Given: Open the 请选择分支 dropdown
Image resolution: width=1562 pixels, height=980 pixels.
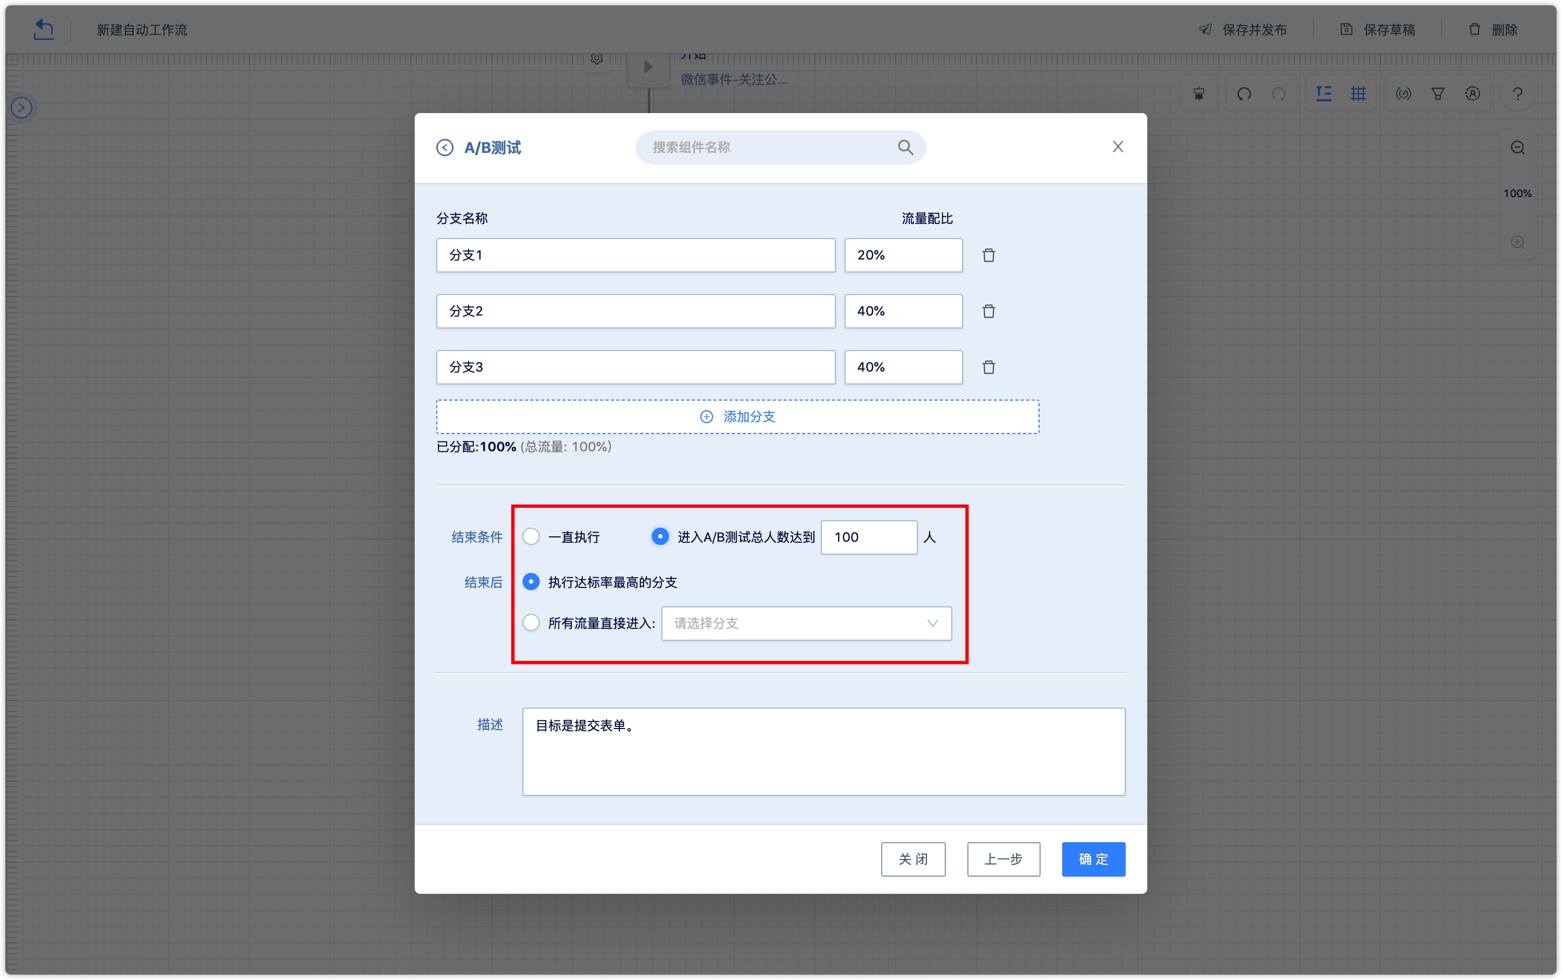Looking at the screenshot, I should (806, 624).
